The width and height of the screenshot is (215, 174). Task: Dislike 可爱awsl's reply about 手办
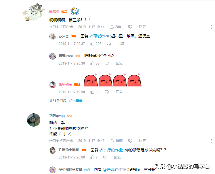[107, 63]
